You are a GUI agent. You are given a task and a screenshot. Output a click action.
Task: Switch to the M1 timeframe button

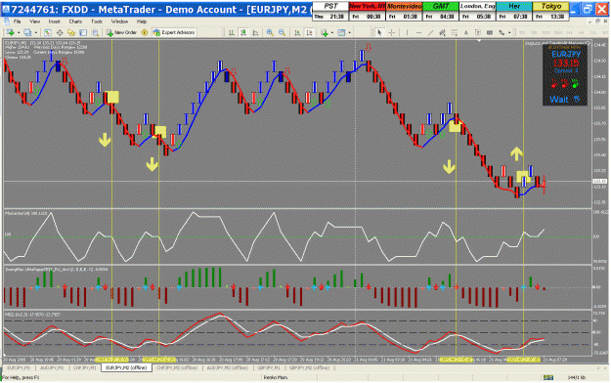(x=522, y=32)
